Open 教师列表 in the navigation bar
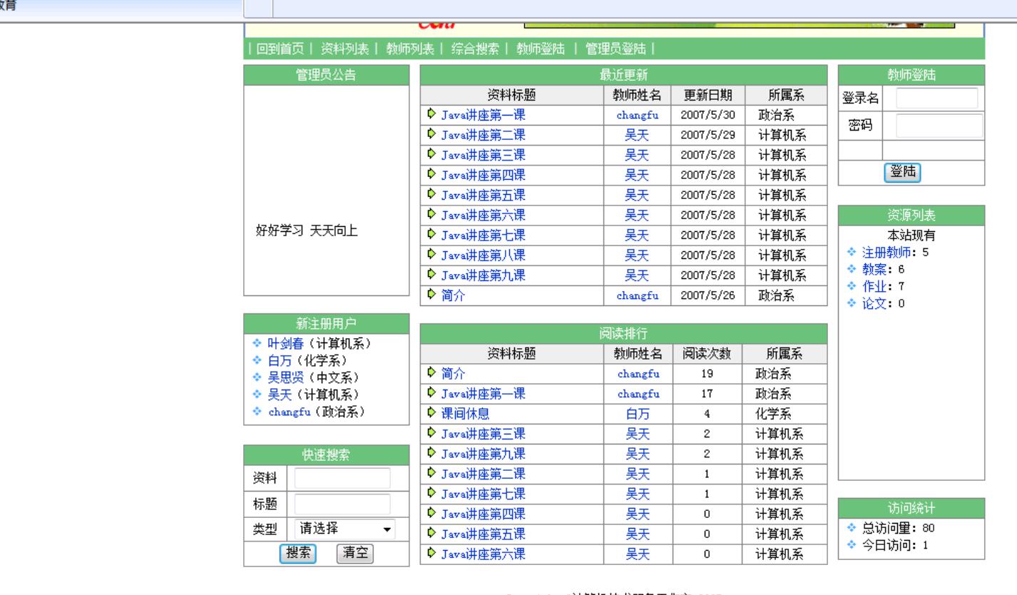Viewport: 1017px width, 595px height. tap(410, 49)
